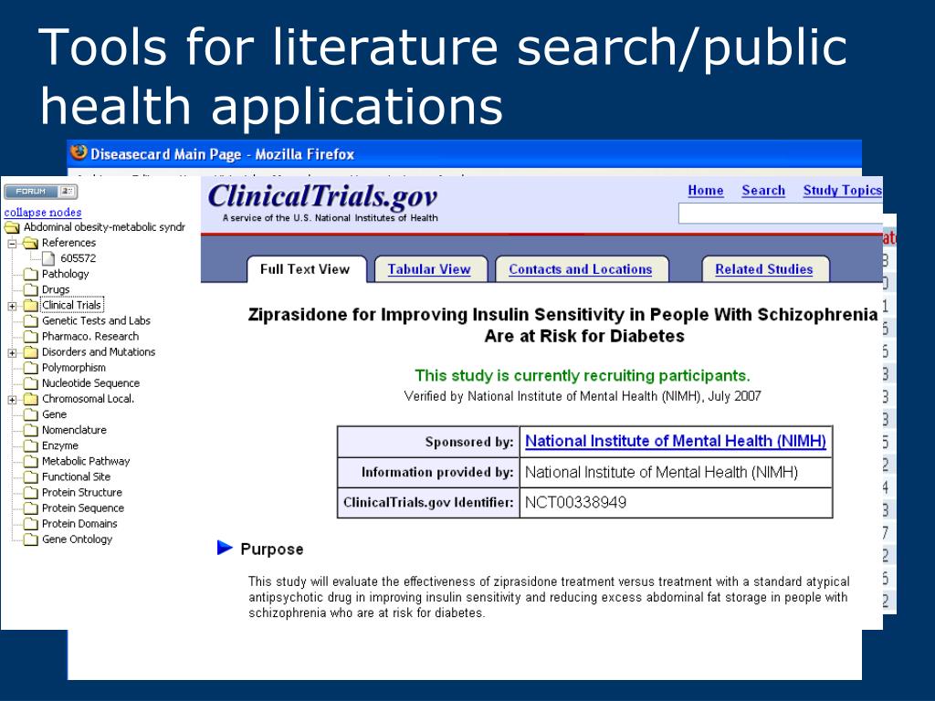This screenshot has width=935, height=701.
Task: Click the Protein Domains folder icon
Action: coord(30,524)
